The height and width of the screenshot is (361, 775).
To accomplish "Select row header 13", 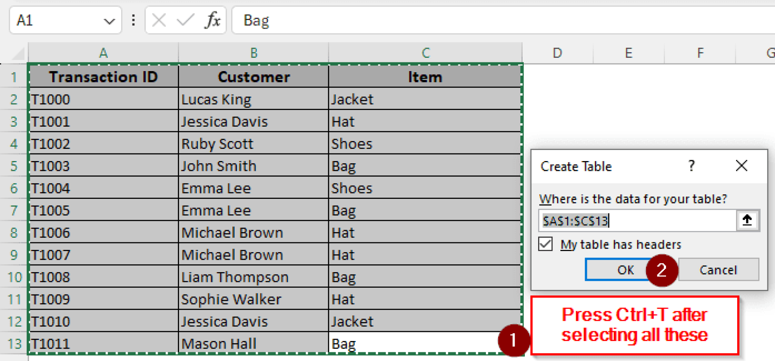I will click(14, 343).
